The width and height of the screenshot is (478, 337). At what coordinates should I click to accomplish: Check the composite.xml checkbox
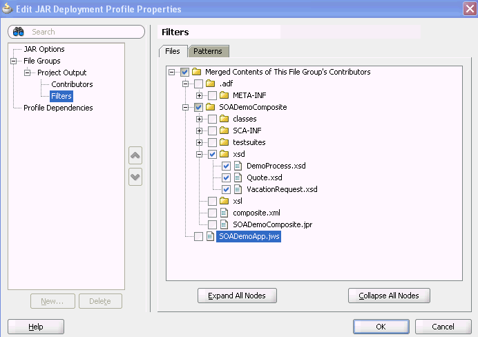[x=212, y=213]
